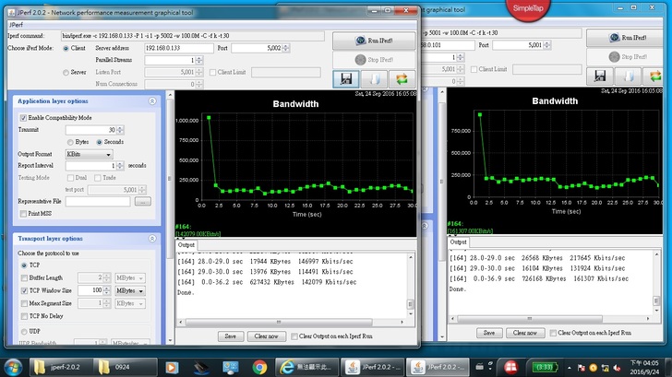Viewport: 672px width, 377px height.
Task: Click the clear-output page icon in left JPerf window
Action: (x=374, y=78)
